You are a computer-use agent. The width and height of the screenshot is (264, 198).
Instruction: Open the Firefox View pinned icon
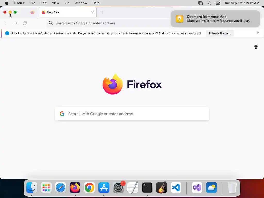32,12
